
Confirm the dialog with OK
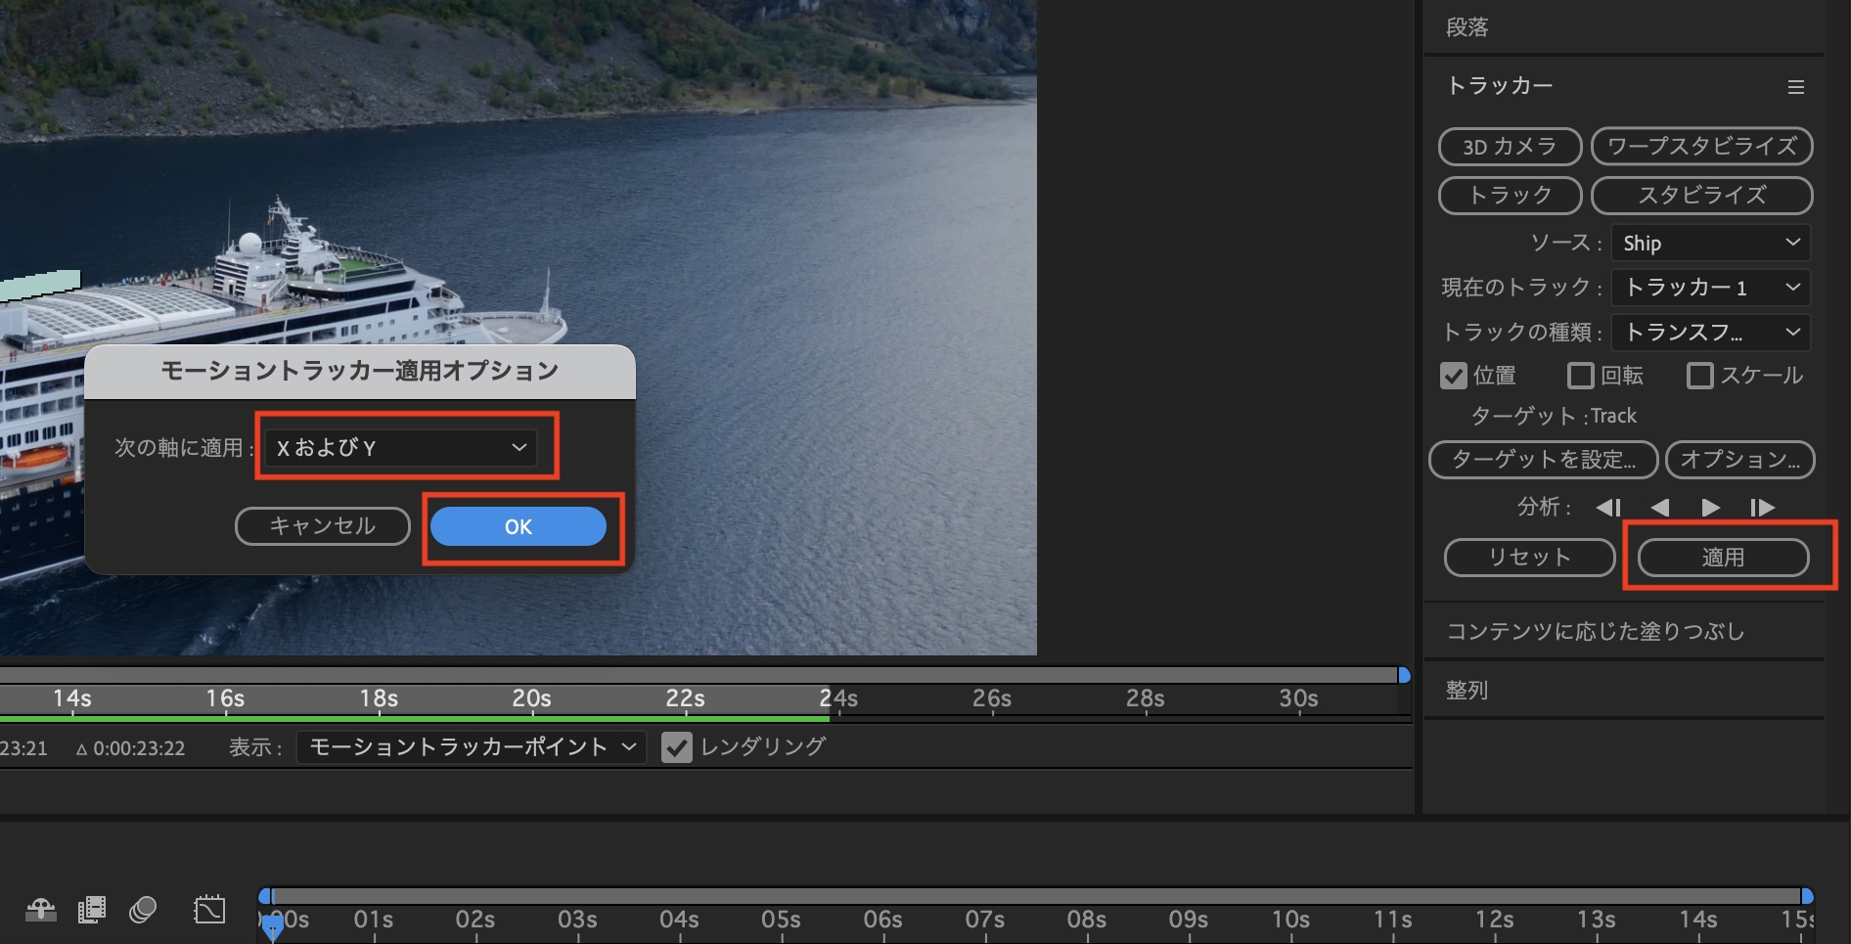tap(519, 526)
